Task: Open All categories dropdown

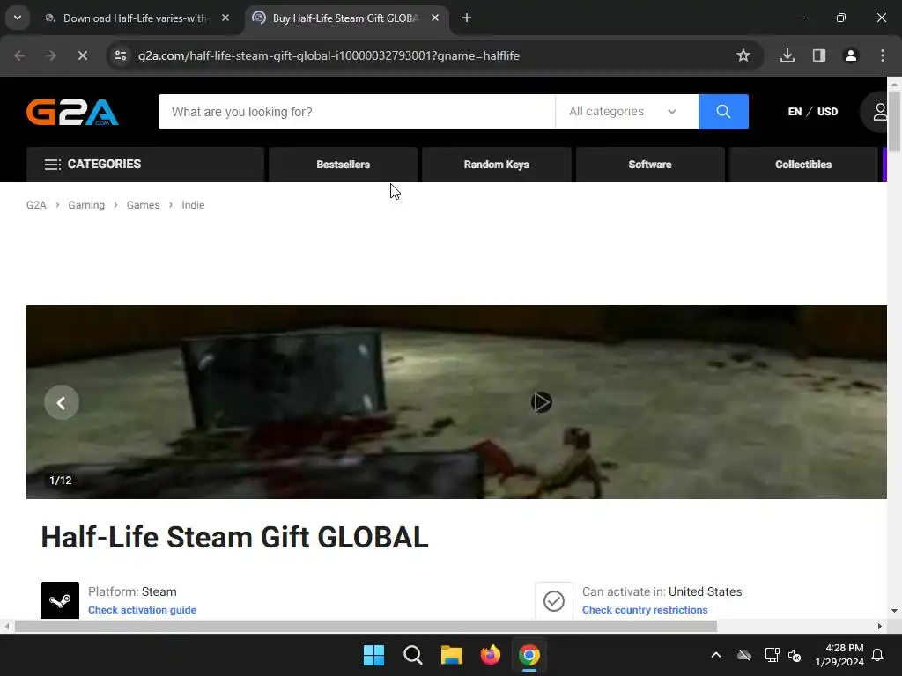Action: (x=626, y=112)
